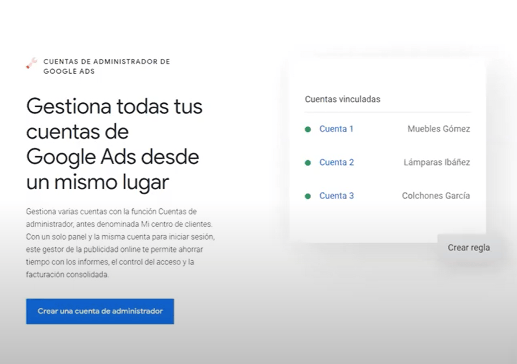Open the Cuenta 1 account link

[336, 129]
